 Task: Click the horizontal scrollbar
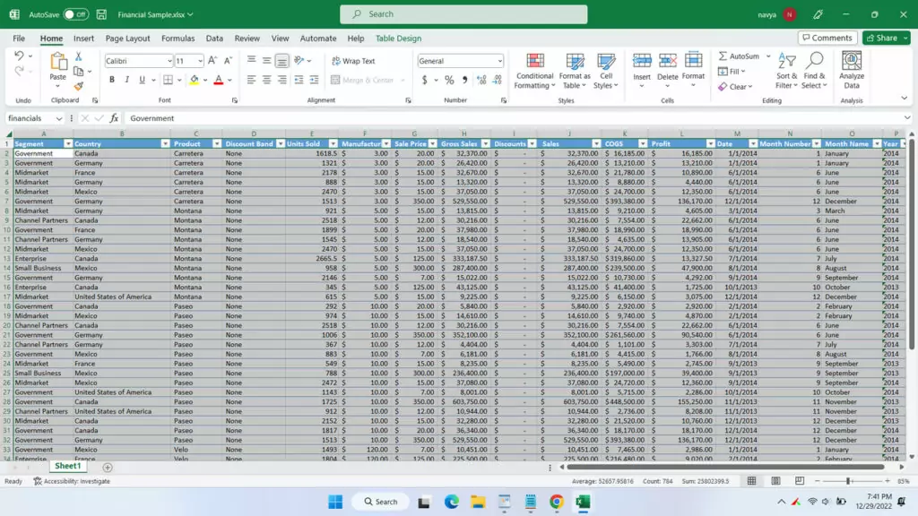726,468
